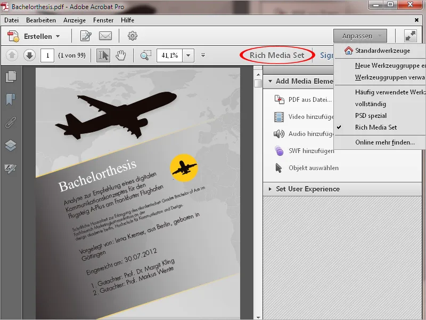
Task: Collapse the Add Media Elements section
Action: (x=270, y=81)
